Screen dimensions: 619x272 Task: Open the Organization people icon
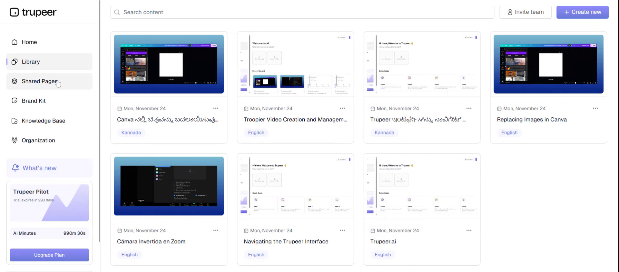[x=15, y=141]
